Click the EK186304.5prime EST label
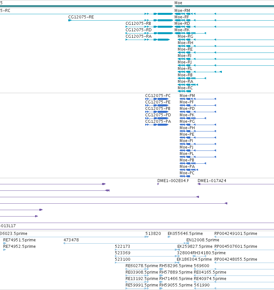This screenshot has height=290, width=274. tap(194, 259)
